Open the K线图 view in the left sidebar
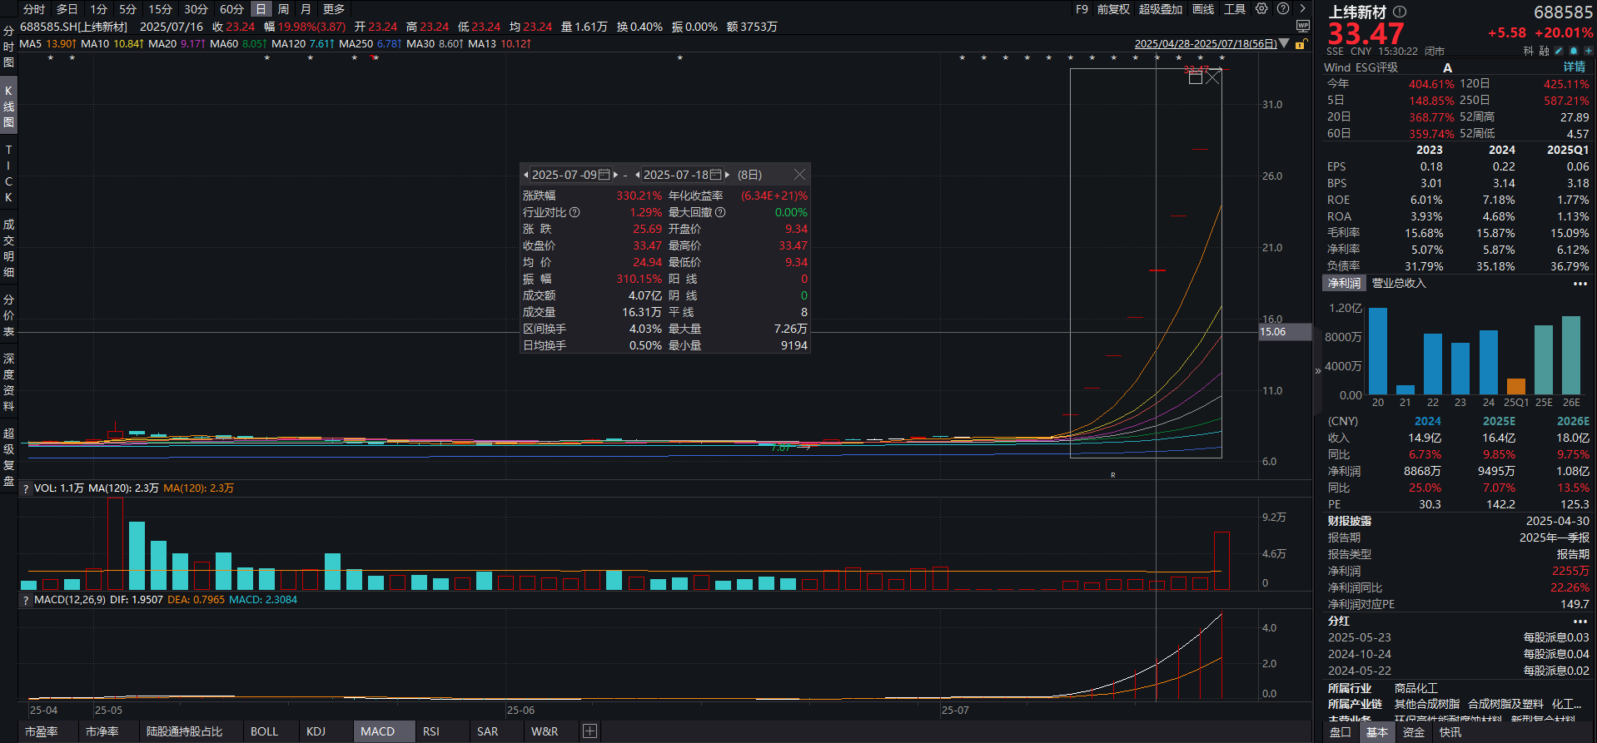This screenshot has width=1597, height=743. (x=8, y=106)
